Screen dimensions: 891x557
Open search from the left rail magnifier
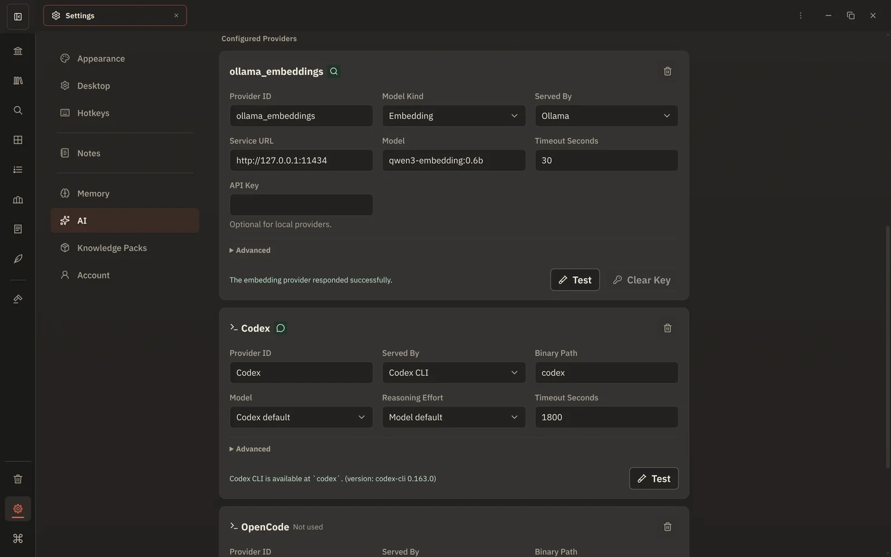[18, 110]
